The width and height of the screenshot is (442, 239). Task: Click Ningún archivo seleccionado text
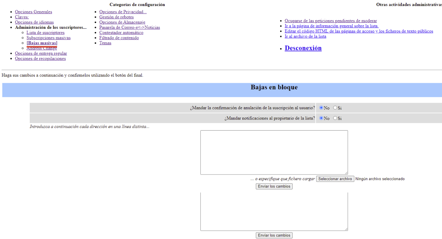[x=380, y=179]
